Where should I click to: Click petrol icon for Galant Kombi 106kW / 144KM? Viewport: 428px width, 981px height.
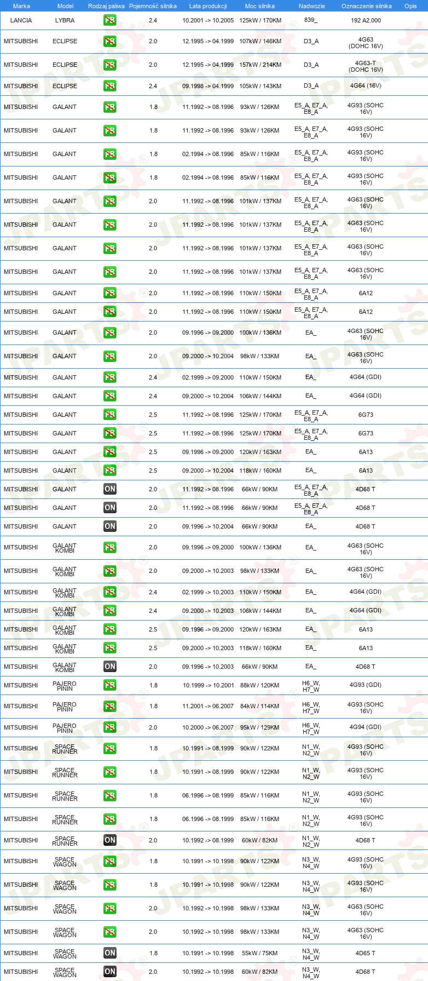pos(110,611)
